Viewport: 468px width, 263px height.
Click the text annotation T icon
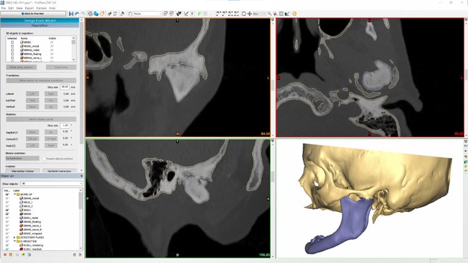(192, 14)
